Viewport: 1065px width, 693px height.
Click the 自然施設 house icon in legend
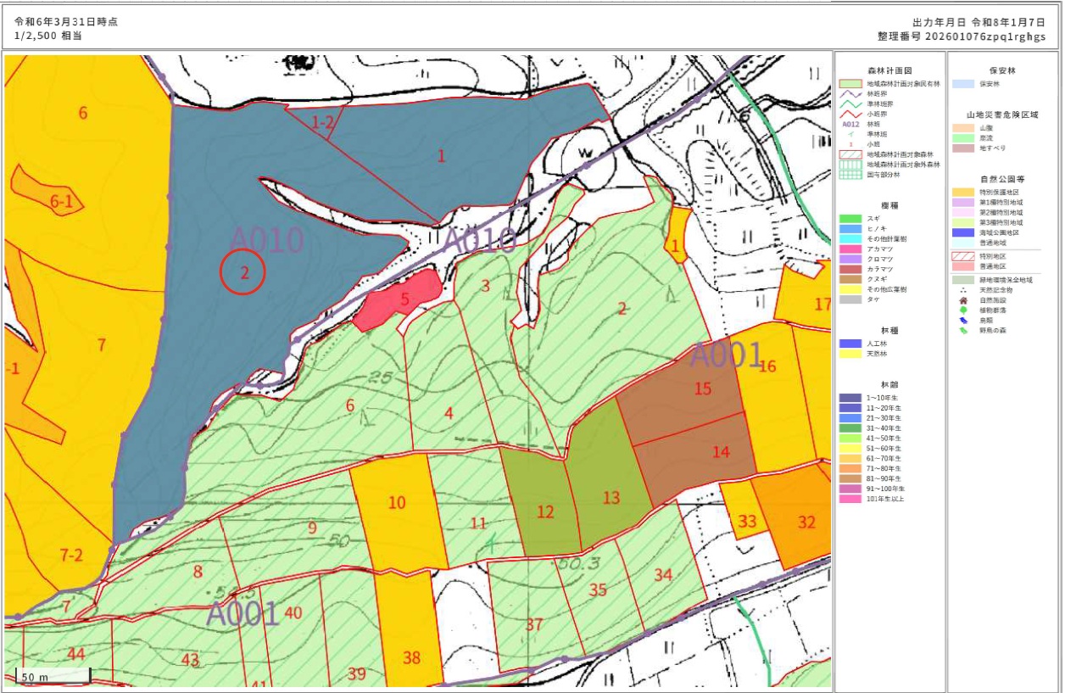pyautogui.click(x=963, y=300)
